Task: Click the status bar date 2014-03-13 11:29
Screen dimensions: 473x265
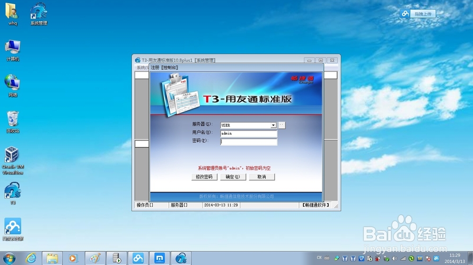Action: pos(221,205)
